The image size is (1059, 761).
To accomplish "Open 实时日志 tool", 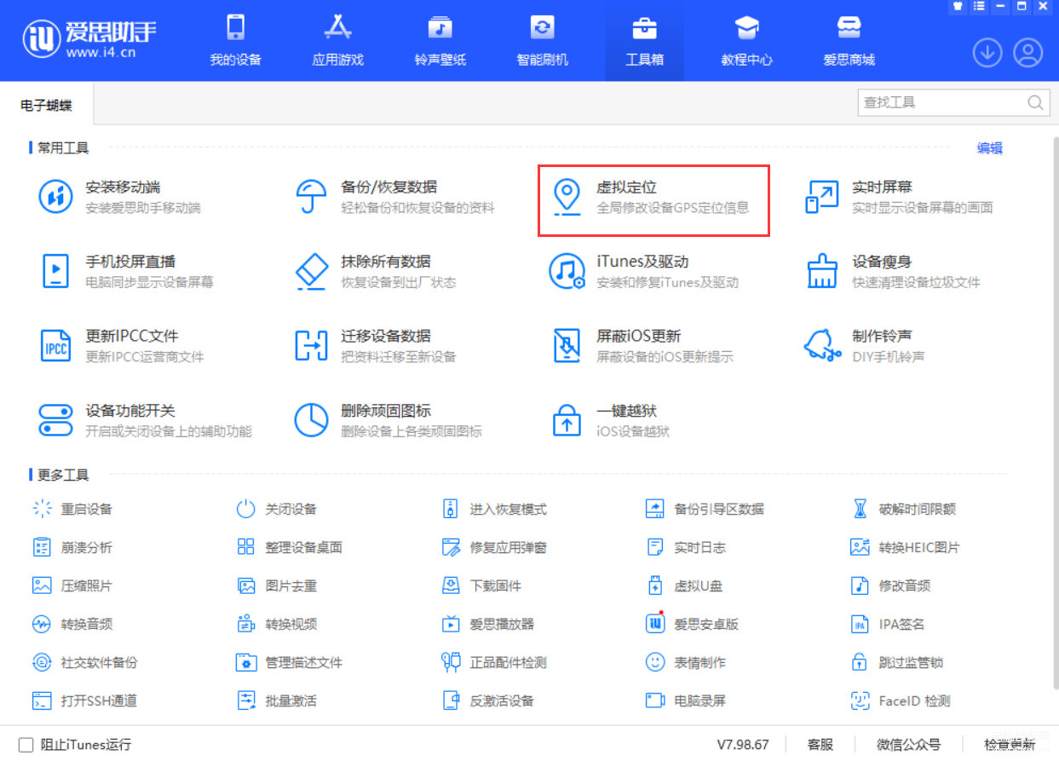I will pyautogui.click(x=686, y=547).
